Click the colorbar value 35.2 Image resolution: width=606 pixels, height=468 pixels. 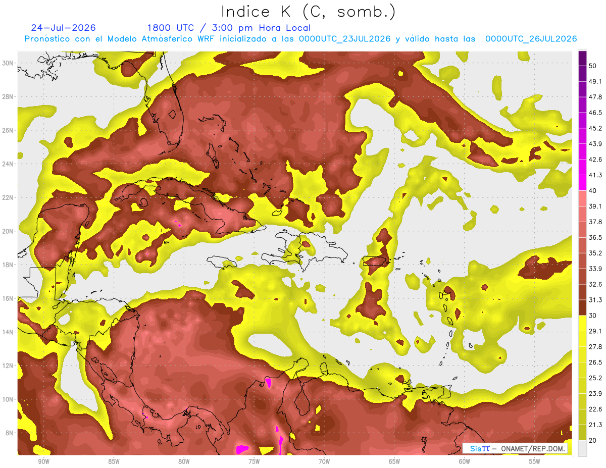pos(596,253)
